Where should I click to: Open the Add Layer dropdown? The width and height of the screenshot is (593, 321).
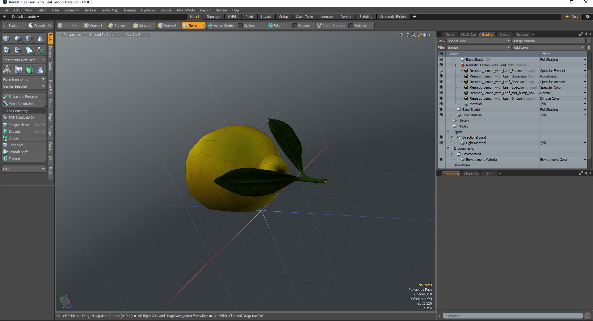click(x=549, y=48)
